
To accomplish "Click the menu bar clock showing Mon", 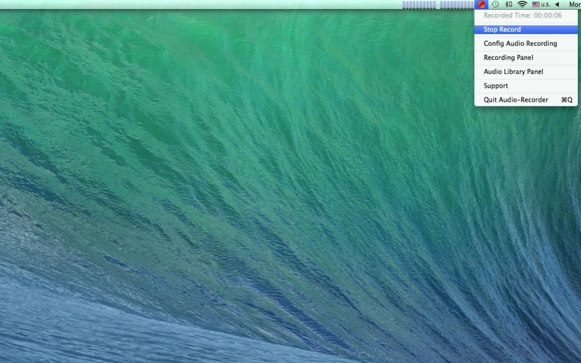I will coord(575,5).
